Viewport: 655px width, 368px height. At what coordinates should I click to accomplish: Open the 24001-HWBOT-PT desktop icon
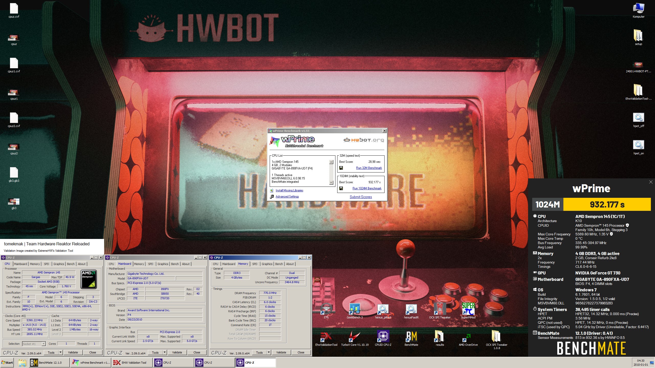pos(638,67)
